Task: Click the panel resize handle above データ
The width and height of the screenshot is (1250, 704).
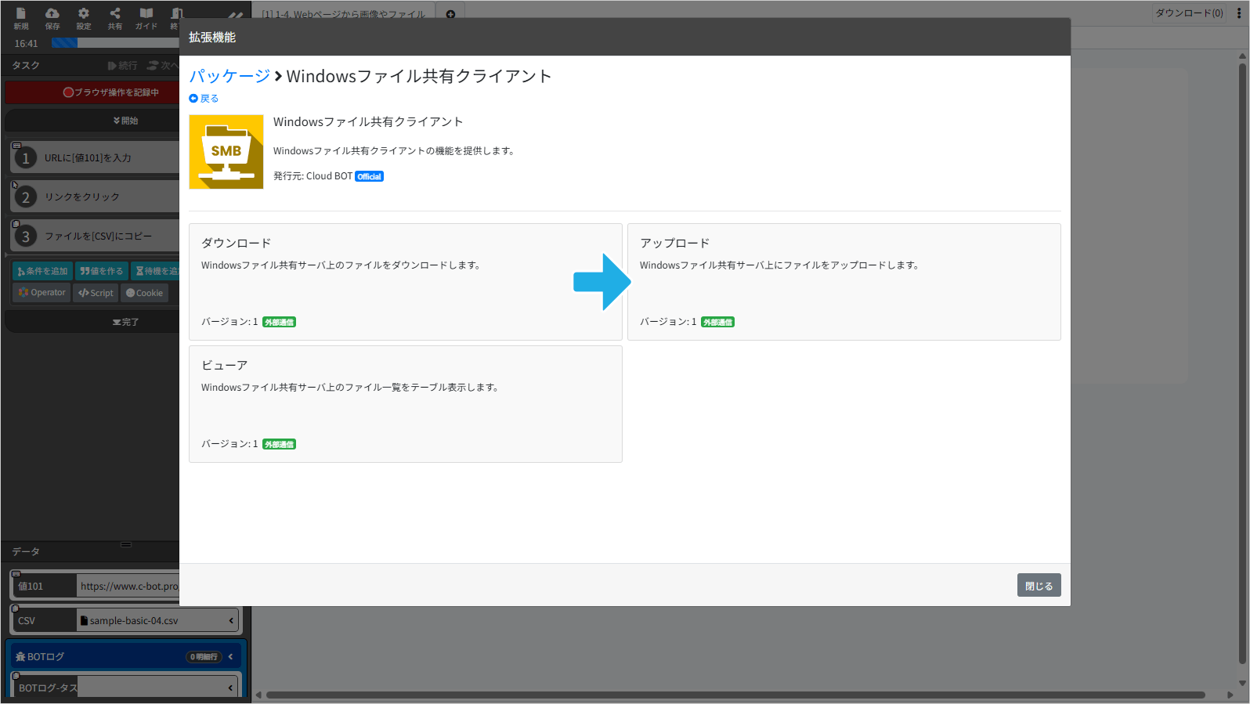Action: tap(126, 544)
